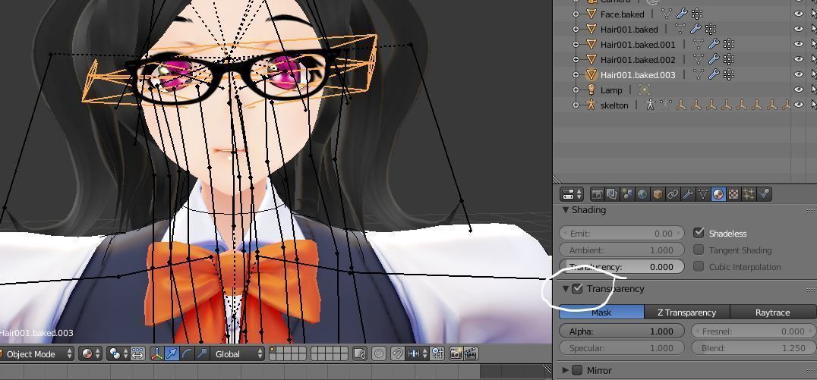Viewport: 817px width, 380px height.
Task: Expand the skelton tree node
Action: click(x=576, y=105)
